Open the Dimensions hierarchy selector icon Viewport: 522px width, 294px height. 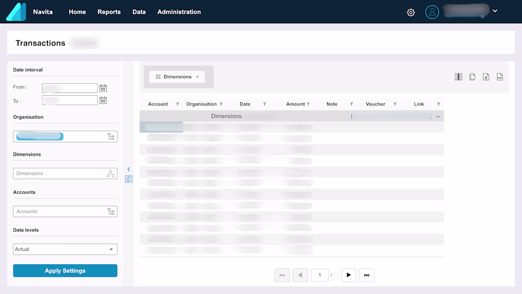tap(111, 173)
